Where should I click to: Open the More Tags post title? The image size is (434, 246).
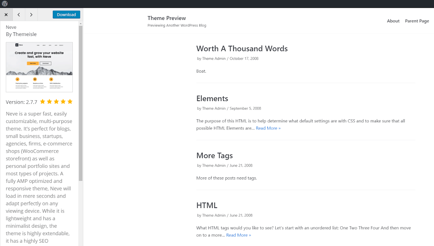pos(214,156)
